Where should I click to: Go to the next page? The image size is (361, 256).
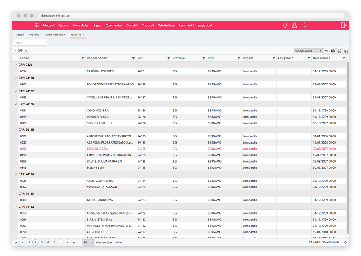point(67,242)
